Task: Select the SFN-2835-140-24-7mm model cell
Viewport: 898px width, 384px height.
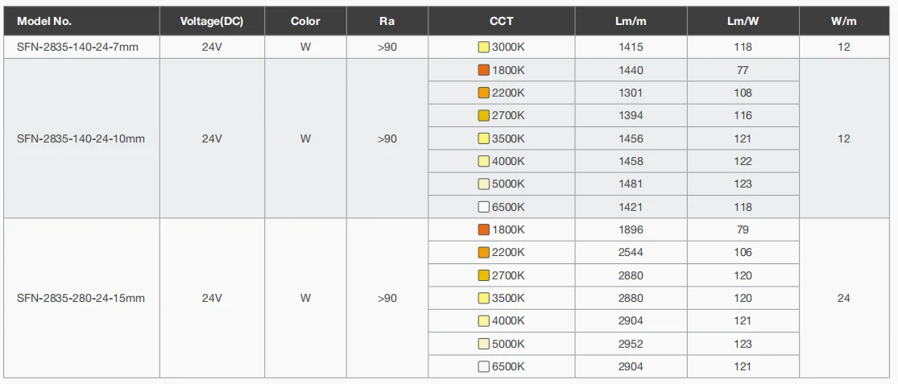Action: 77,47
